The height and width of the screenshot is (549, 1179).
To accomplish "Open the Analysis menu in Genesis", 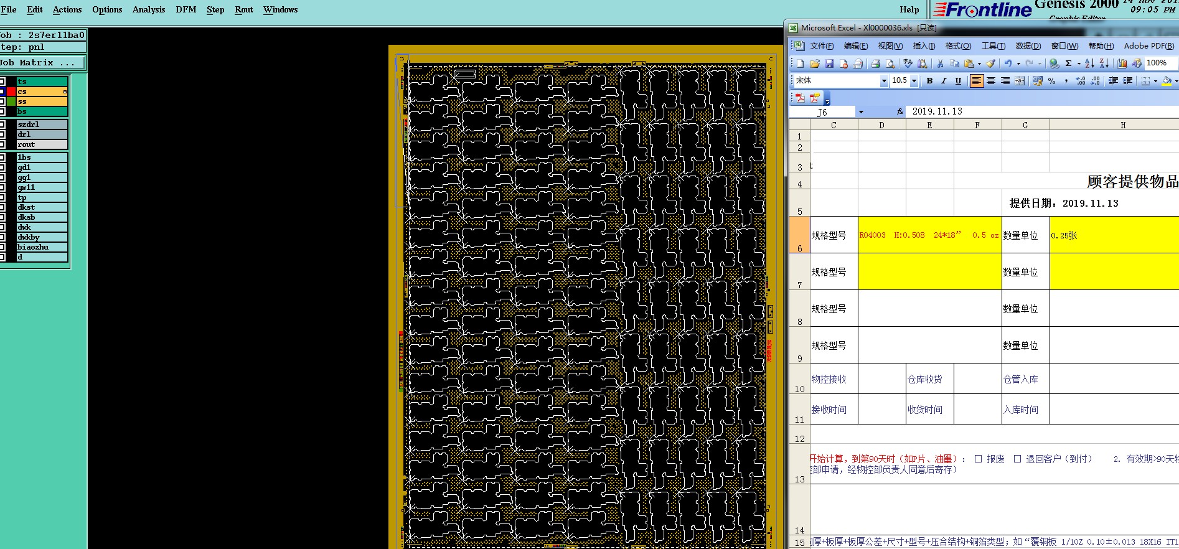I will [149, 9].
